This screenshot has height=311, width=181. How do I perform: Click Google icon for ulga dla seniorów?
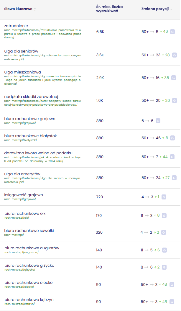175,55
